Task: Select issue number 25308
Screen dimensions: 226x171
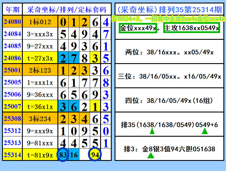Action: coord(12,119)
